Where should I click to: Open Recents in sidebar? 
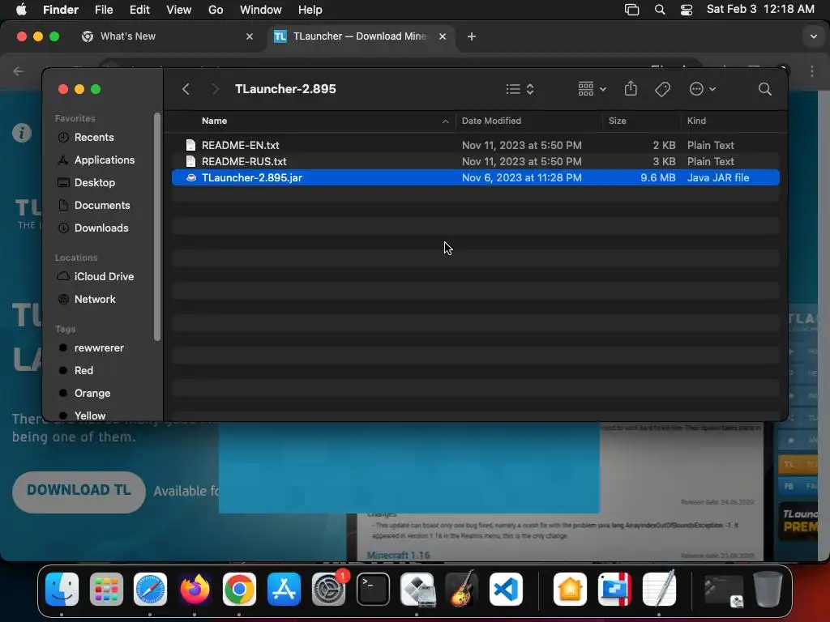(94, 137)
